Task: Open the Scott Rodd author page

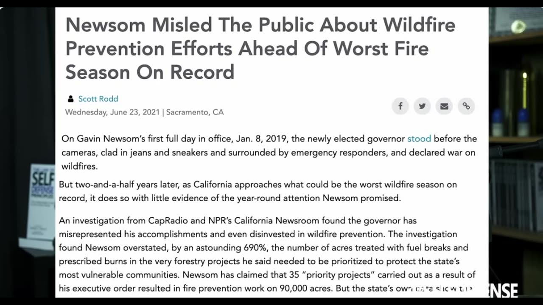Action: [98, 99]
